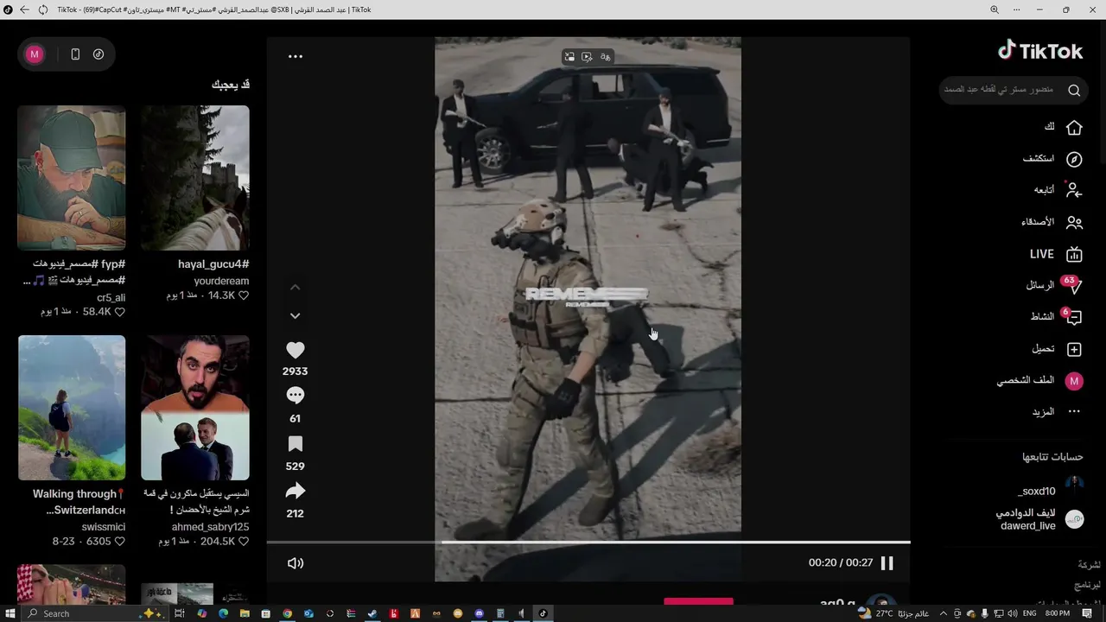Click the video overlay translate icon
Screen dimensions: 1106x622
[x=606, y=57]
